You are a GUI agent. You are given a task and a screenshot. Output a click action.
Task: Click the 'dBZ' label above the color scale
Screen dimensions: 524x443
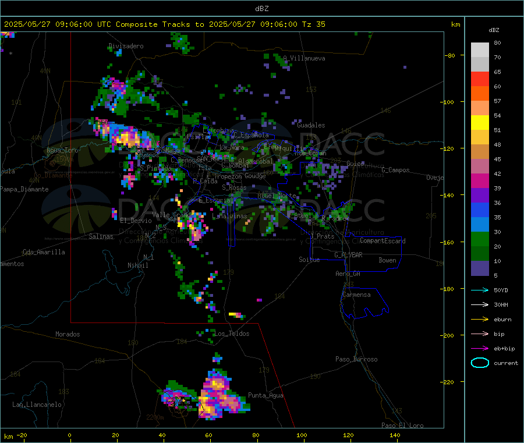coord(494,30)
